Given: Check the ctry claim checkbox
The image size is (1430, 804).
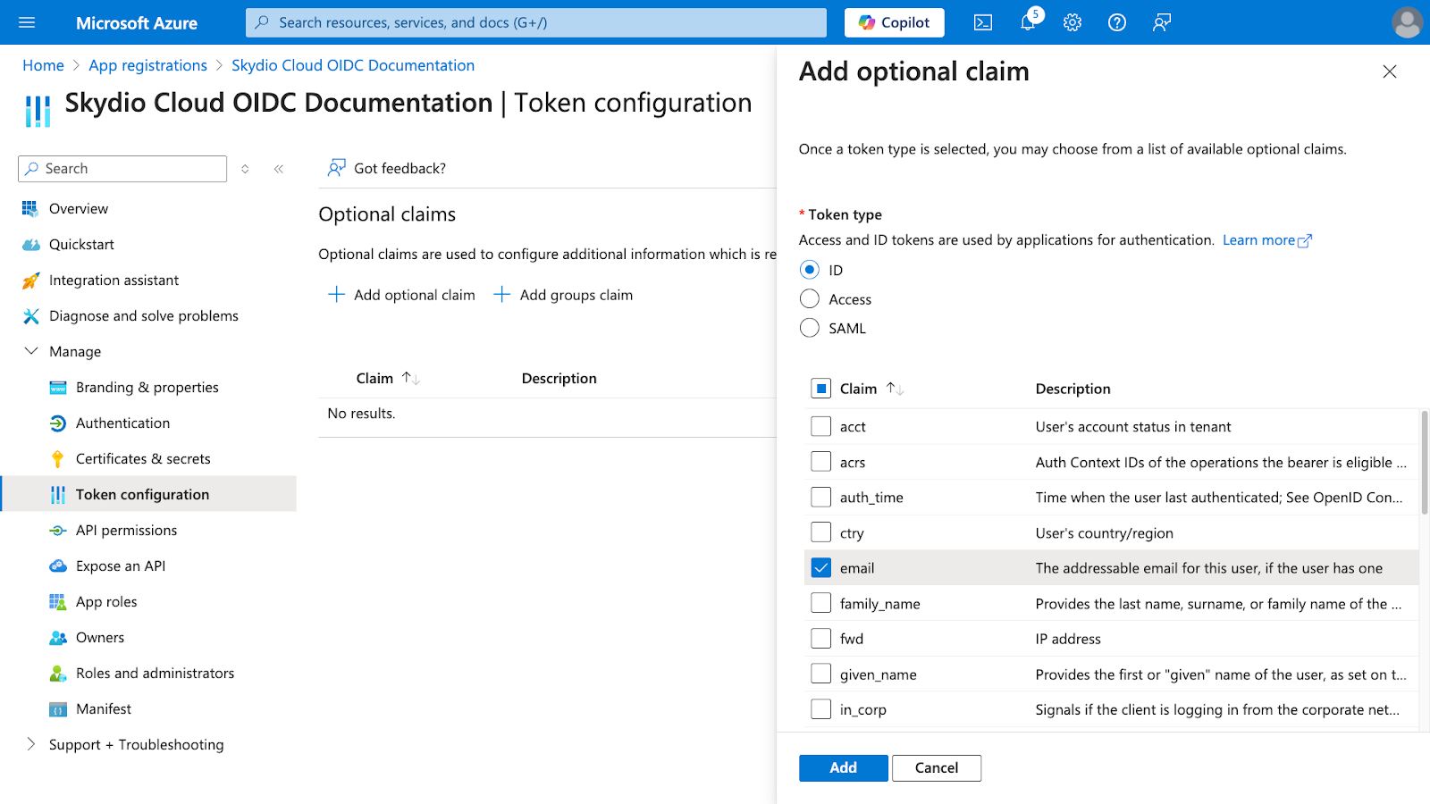Looking at the screenshot, I should 820,532.
